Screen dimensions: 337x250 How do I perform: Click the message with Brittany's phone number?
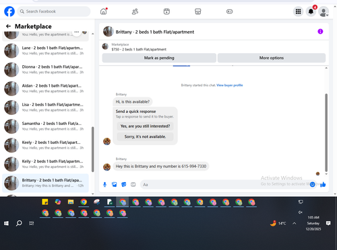pos(161,166)
